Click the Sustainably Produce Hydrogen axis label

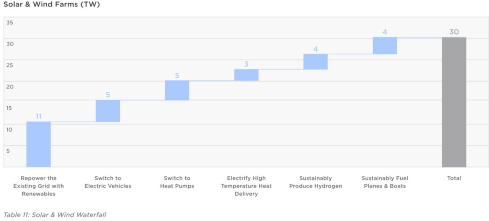tap(316, 182)
